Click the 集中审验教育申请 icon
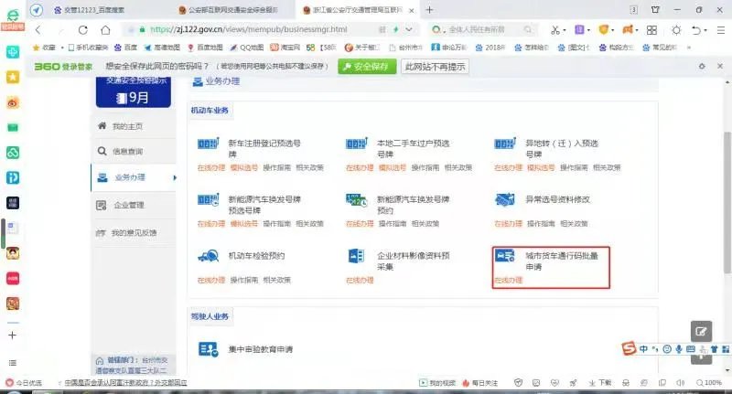This screenshot has height=394, width=732. tap(209, 349)
